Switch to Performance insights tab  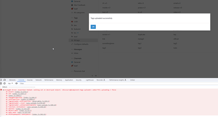(x=118, y=80)
